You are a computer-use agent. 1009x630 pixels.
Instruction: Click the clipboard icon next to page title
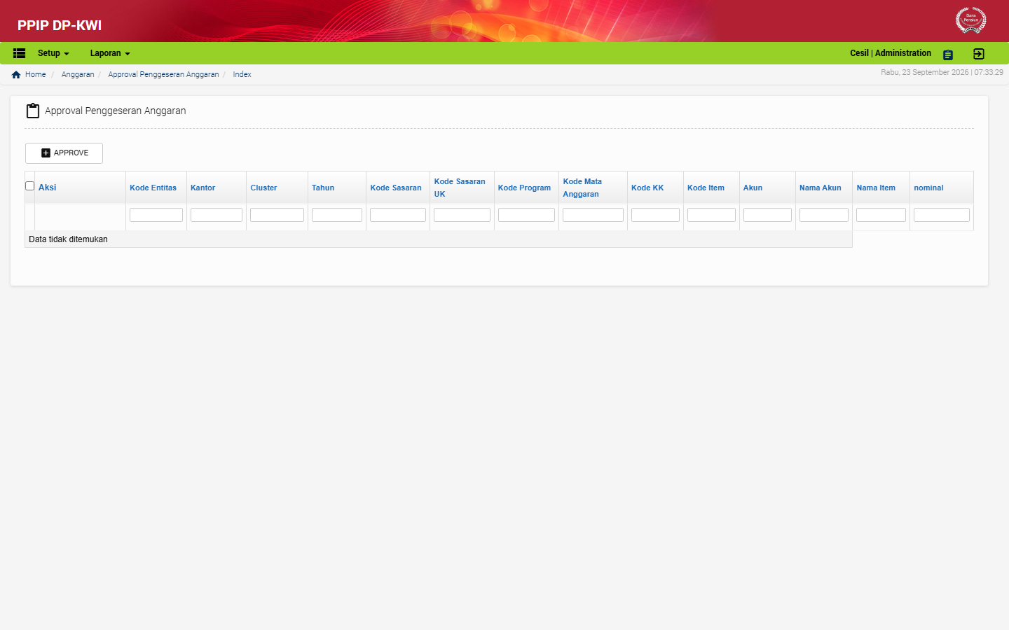[x=33, y=111]
